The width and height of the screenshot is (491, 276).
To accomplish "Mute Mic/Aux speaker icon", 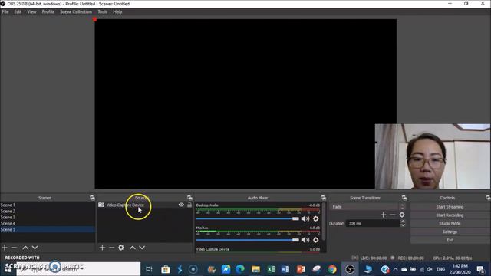I will (305, 240).
